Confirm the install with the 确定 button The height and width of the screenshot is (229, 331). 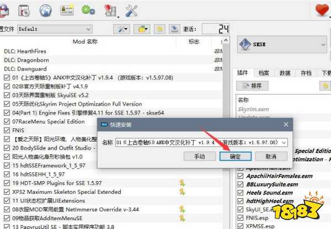[x=236, y=156]
